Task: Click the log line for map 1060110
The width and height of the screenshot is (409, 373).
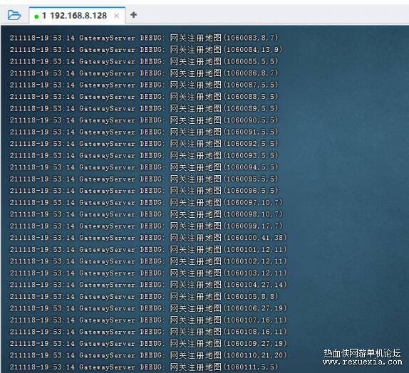Action: [x=148, y=355]
